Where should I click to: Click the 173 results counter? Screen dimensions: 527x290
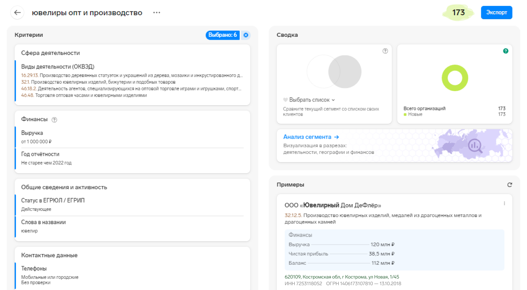tap(458, 13)
